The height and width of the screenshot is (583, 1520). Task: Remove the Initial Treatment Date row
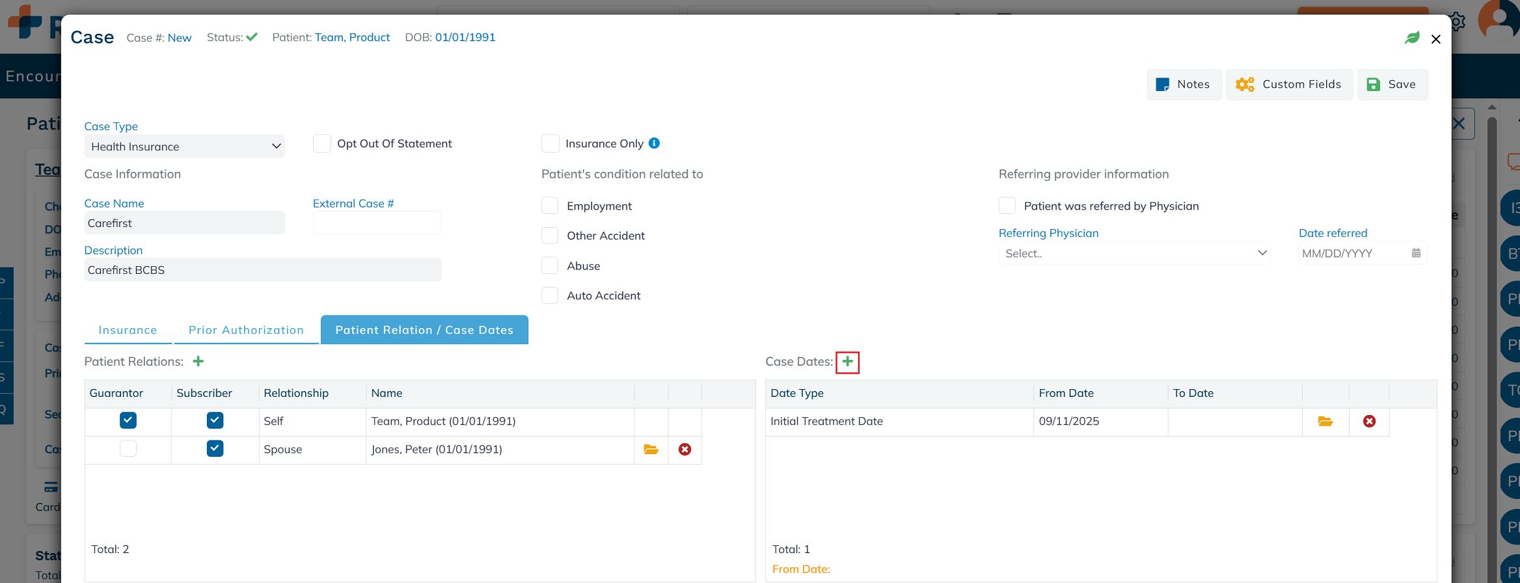click(x=1369, y=422)
